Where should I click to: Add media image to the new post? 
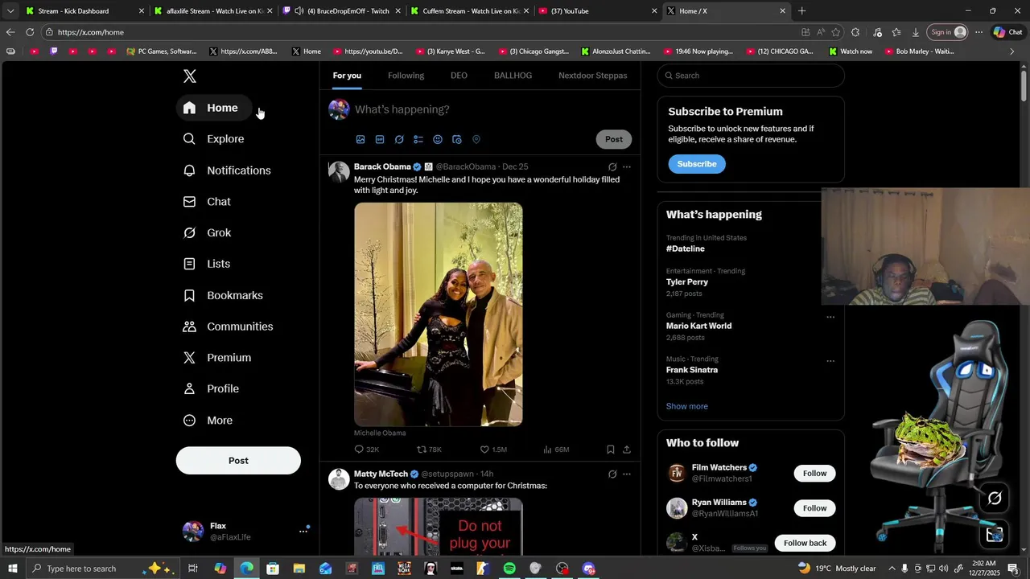click(360, 139)
